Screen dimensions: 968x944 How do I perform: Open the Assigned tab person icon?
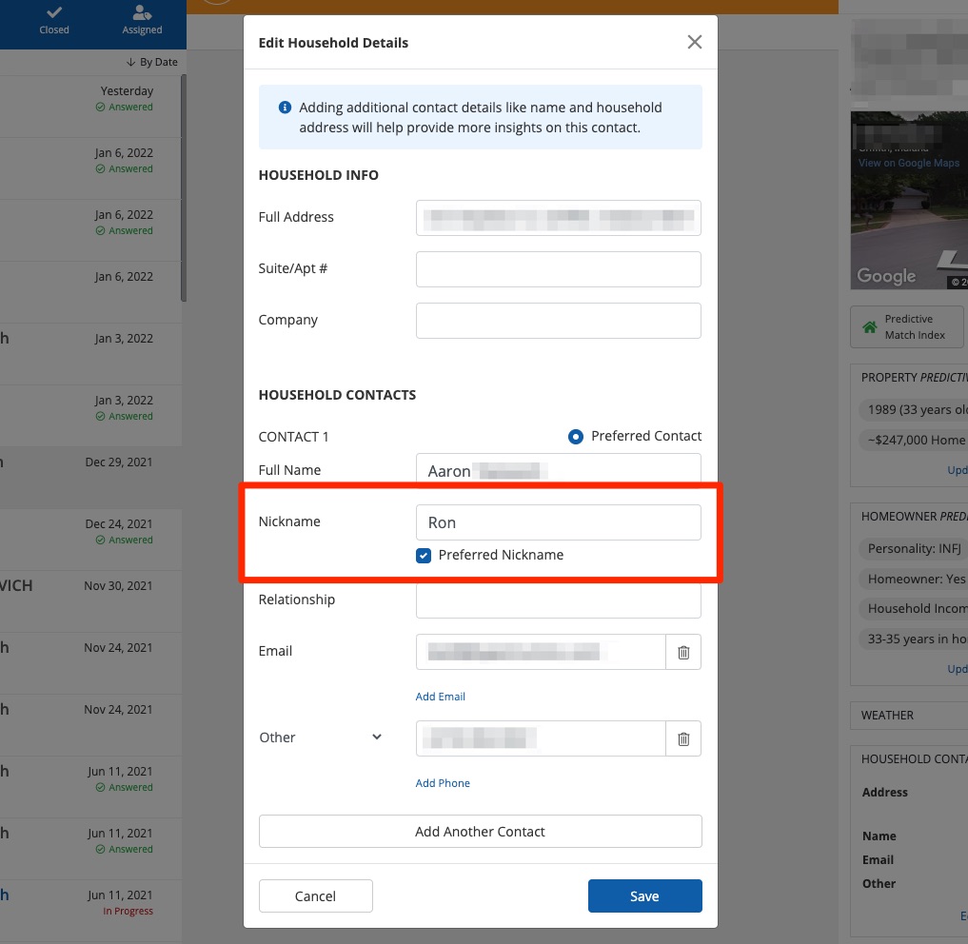coord(142,12)
